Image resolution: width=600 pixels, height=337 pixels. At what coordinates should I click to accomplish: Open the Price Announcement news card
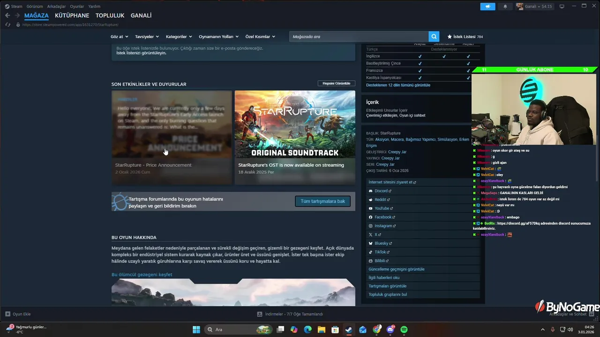click(x=172, y=137)
